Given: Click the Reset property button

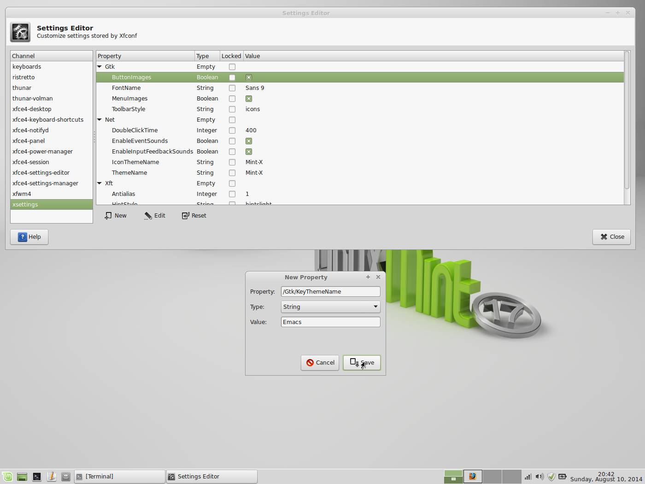Looking at the screenshot, I should point(194,216).
